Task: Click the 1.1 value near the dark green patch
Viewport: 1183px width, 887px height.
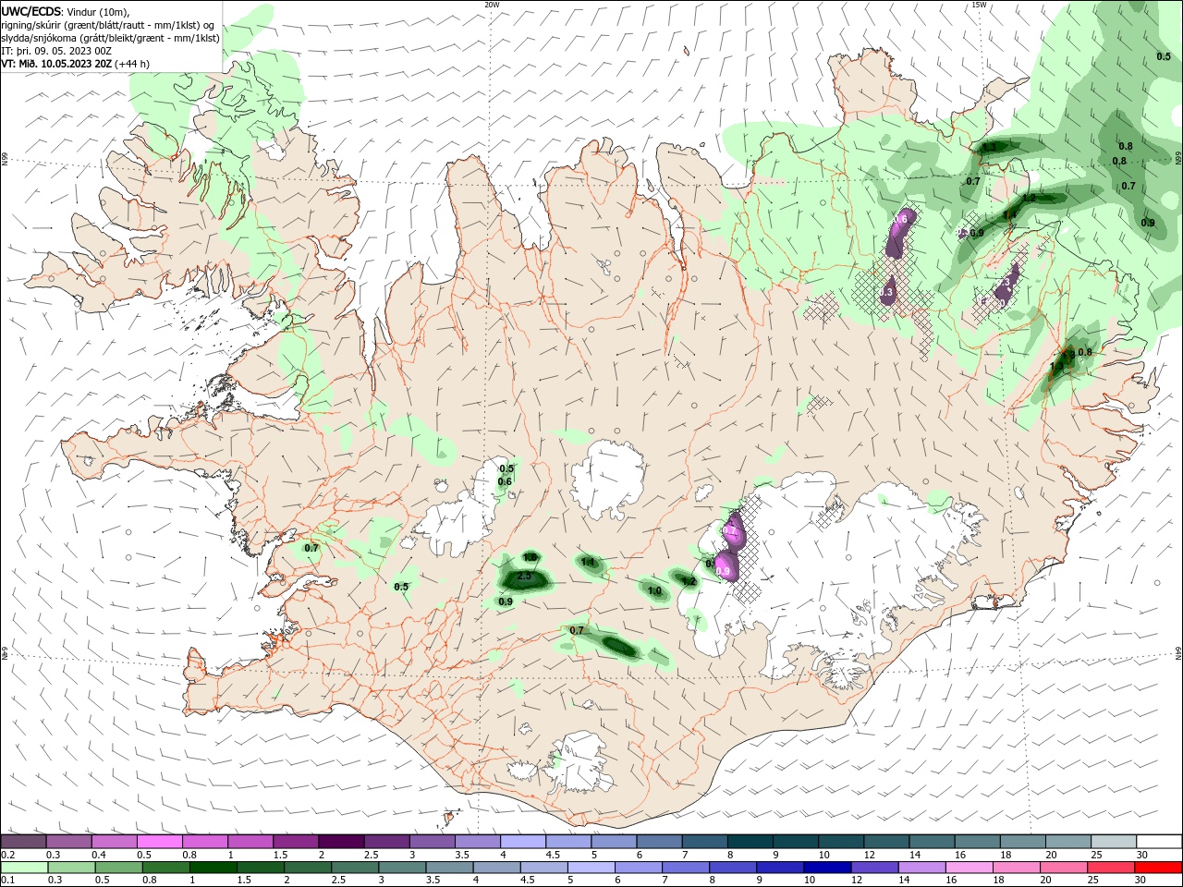Action: click(588, 562)
